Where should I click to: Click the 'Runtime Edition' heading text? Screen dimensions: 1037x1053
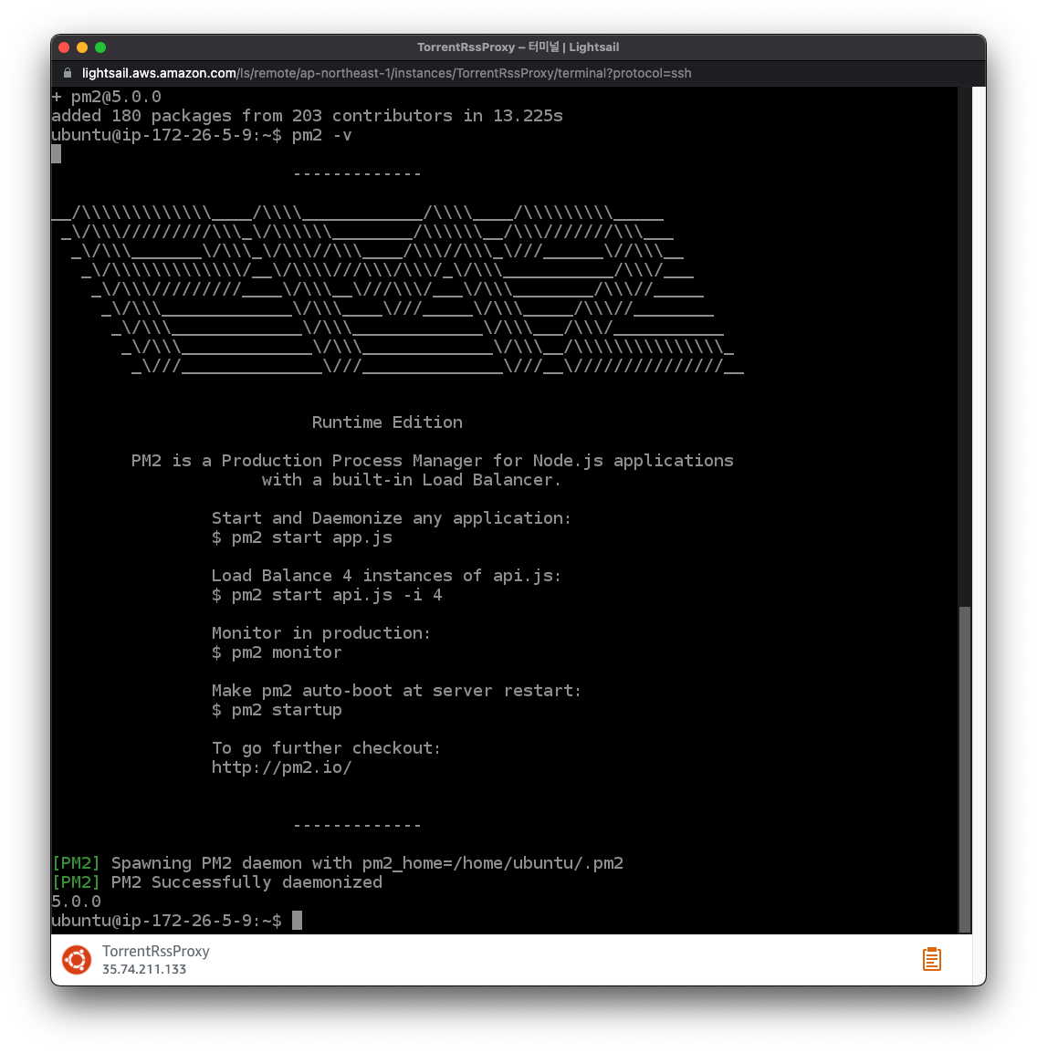387,422
